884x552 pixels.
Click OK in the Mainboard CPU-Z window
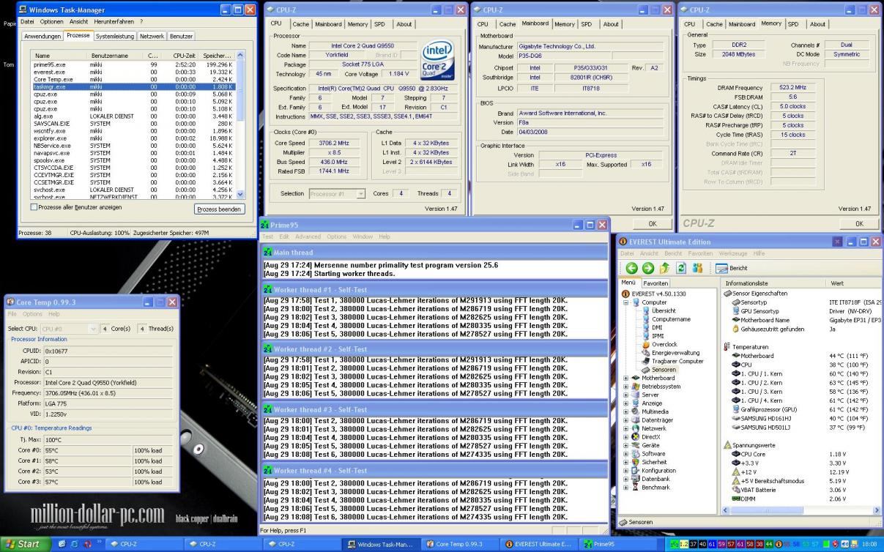[653, 223]
